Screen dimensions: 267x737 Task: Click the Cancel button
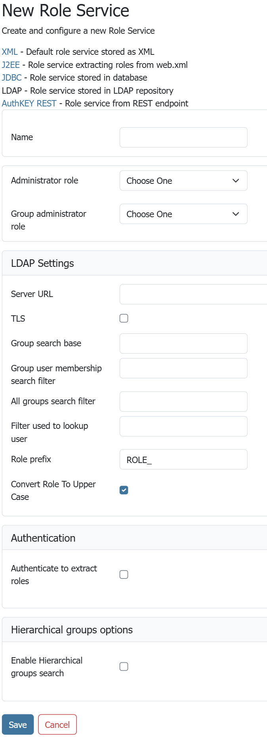click(57, 725)
